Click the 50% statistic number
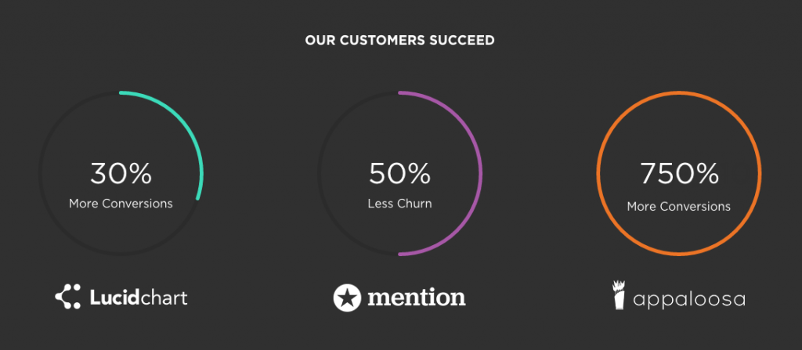 [x=399, y=174]
